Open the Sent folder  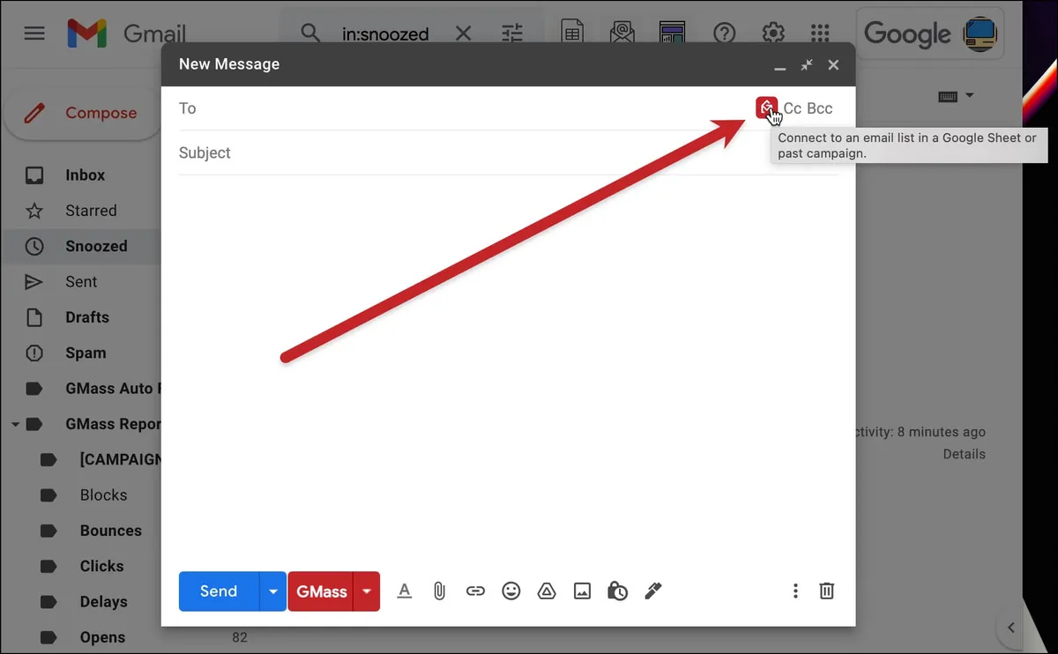pyautogui.click(x=80, y=282)
